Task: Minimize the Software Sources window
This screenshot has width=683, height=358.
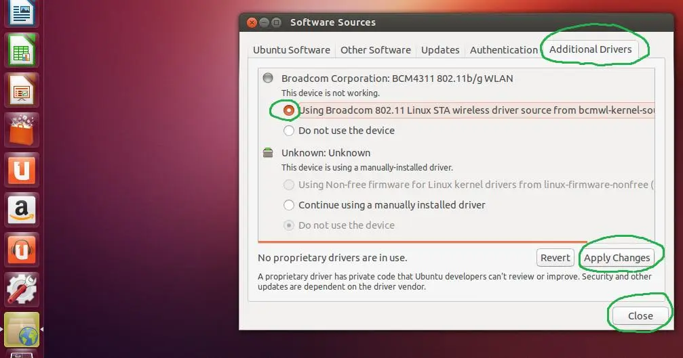Action: click(x=264, y=22)
